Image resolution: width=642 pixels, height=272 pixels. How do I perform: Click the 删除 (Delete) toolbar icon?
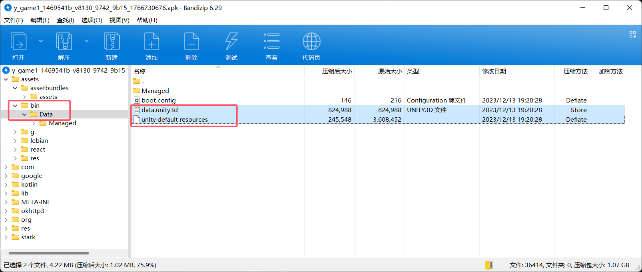191,41
